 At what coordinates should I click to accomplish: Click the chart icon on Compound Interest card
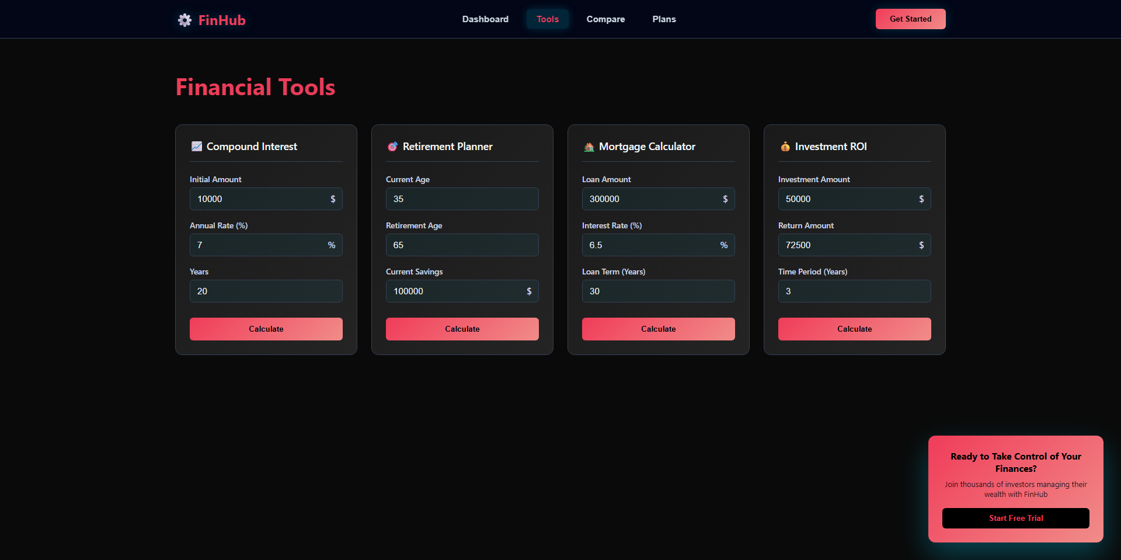click(x=196, y=146)
